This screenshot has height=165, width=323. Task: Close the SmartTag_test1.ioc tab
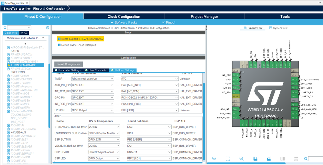(27, 3)
